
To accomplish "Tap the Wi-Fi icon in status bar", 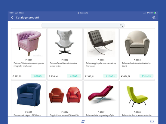I will point(148,13).
